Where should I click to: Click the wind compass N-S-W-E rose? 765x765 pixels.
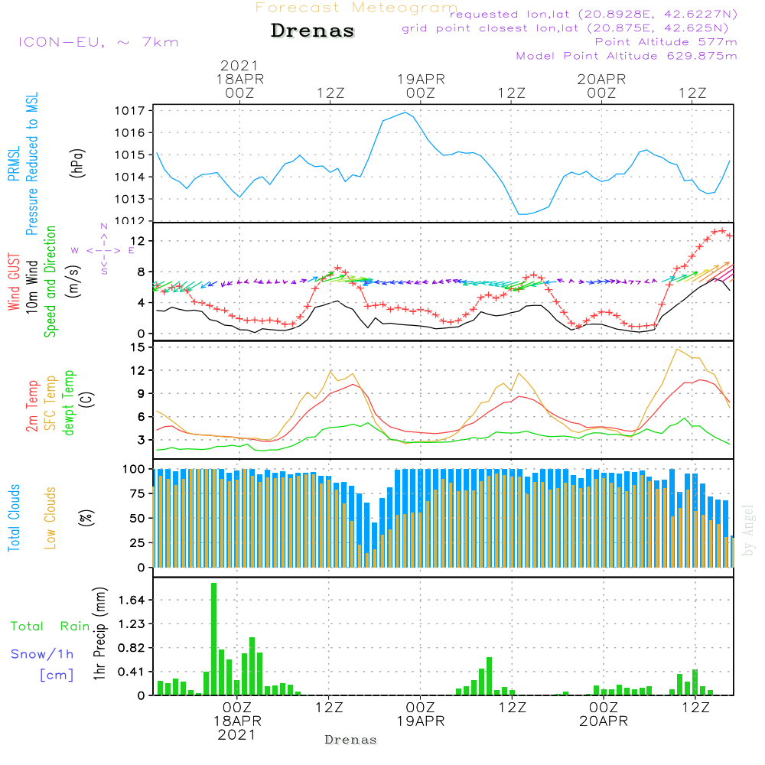103,250
